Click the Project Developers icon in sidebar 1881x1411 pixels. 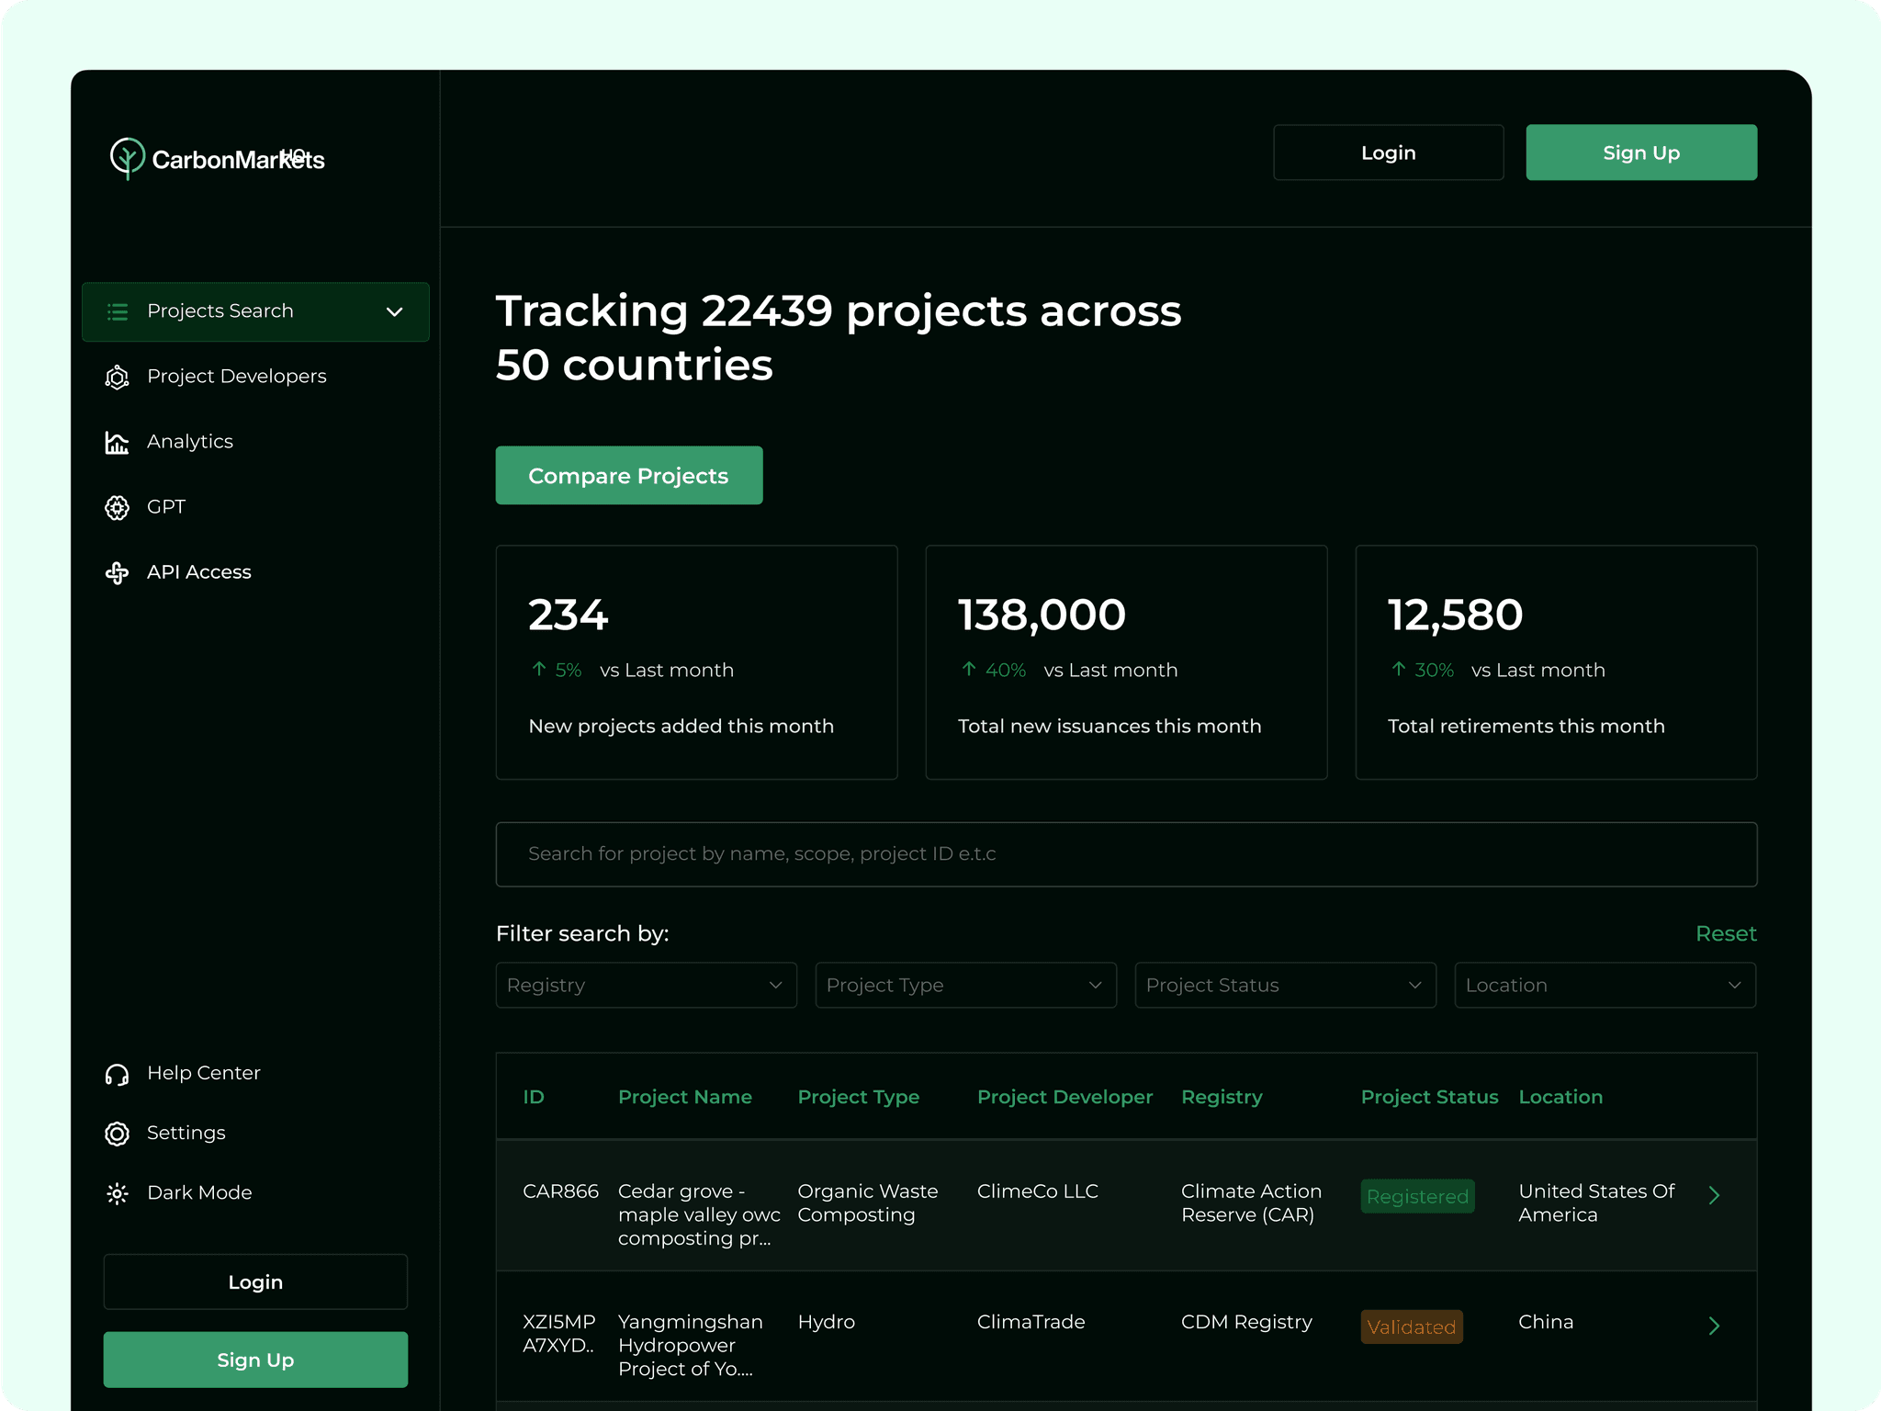point(118,378)
